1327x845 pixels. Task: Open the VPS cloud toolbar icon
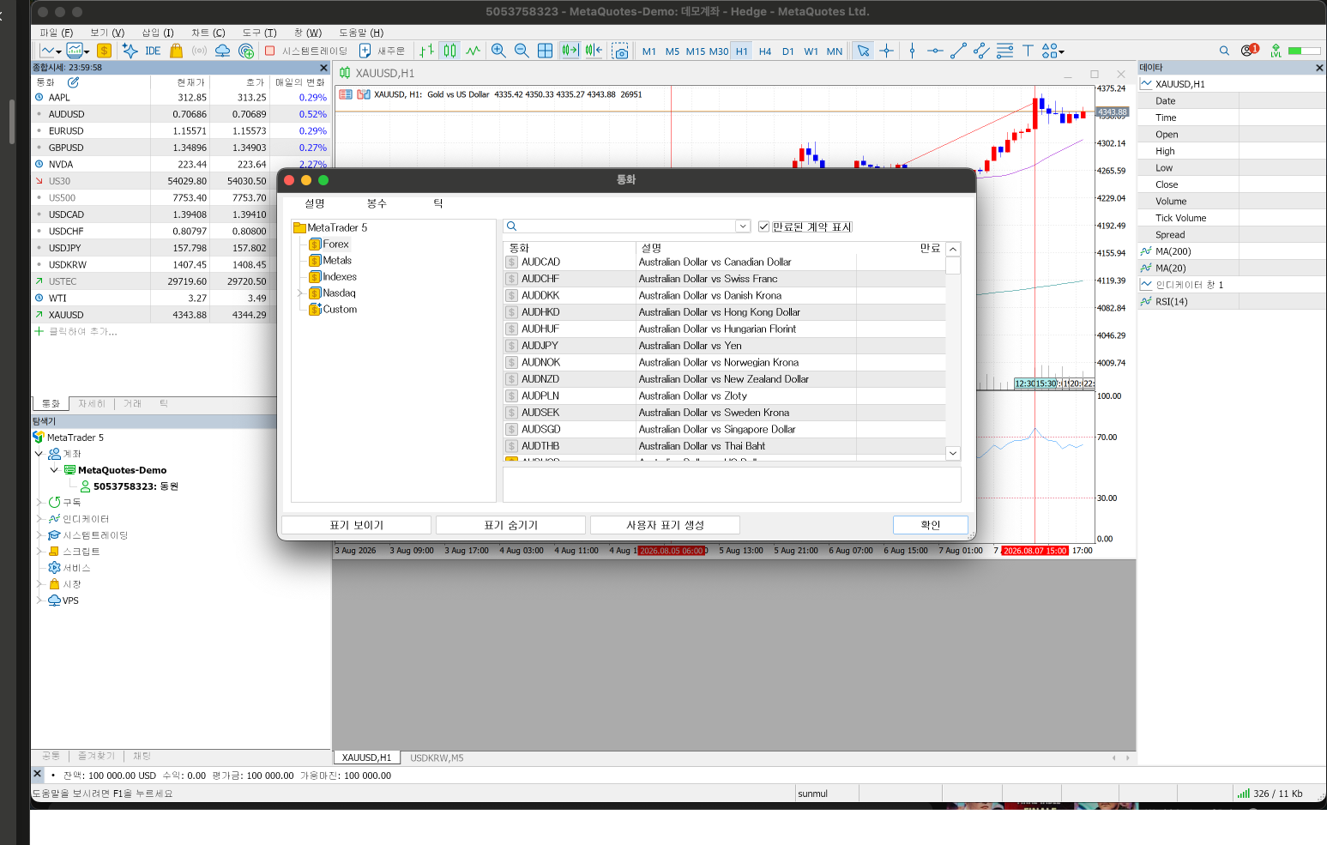coord(222,51)
